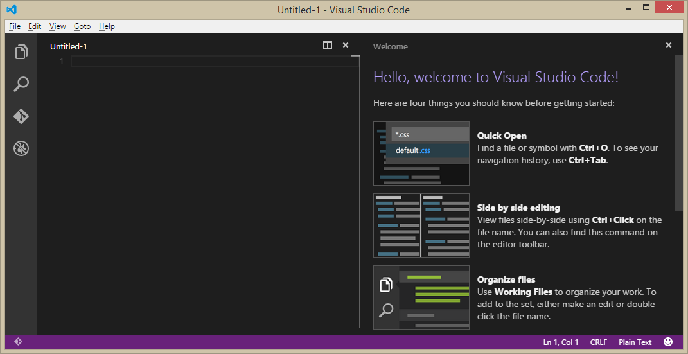This screenshot has width=688, height=354.
Task: Open the File menu
Action: [x=15, y=26]
